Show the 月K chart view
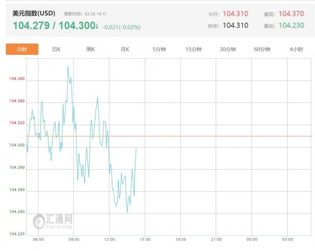315x251 pixels. [125, 49]
